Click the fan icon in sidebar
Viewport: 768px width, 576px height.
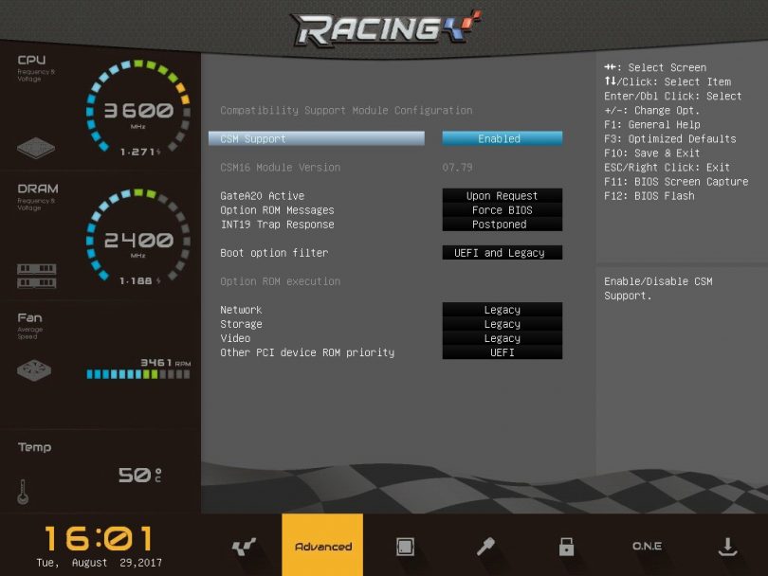click(x=36, y=369)
